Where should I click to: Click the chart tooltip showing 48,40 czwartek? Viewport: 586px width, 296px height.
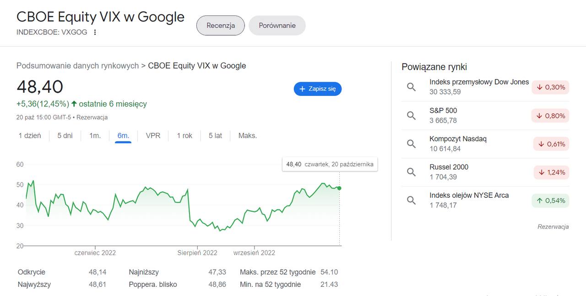330,164
